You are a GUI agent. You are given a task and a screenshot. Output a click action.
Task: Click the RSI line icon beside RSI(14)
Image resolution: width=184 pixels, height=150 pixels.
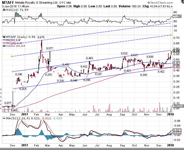[4, 10]
